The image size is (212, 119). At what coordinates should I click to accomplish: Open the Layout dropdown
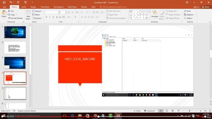click(x=37, y=11)
